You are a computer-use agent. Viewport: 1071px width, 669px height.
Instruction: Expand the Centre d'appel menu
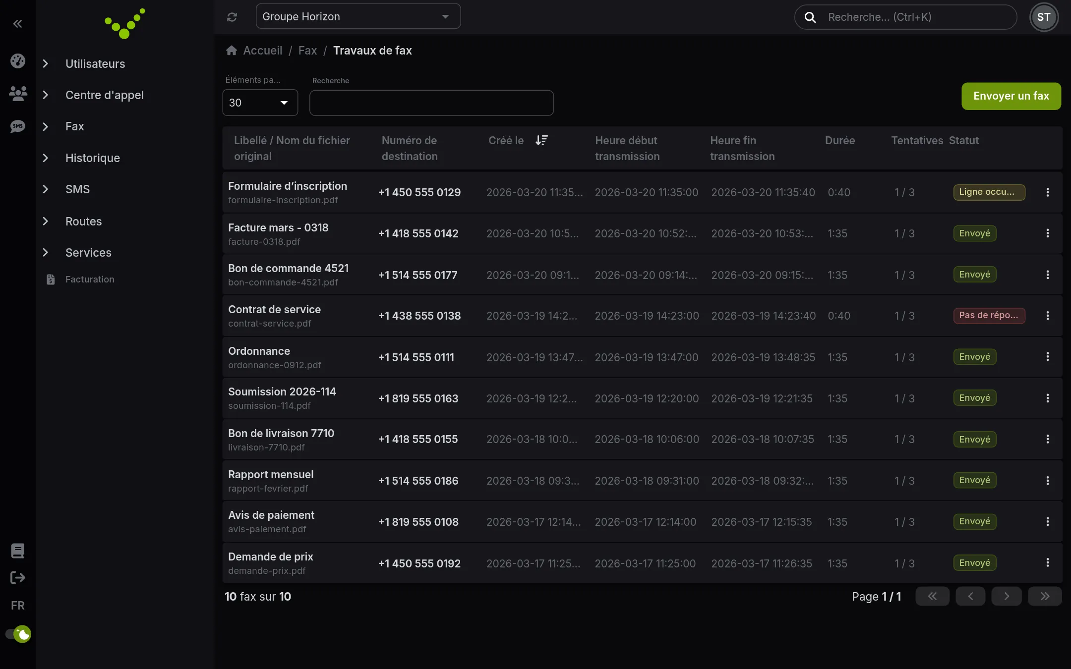104,95
